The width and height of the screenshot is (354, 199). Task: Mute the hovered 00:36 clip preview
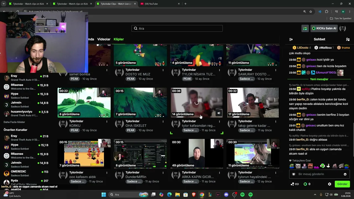(219, 113)
